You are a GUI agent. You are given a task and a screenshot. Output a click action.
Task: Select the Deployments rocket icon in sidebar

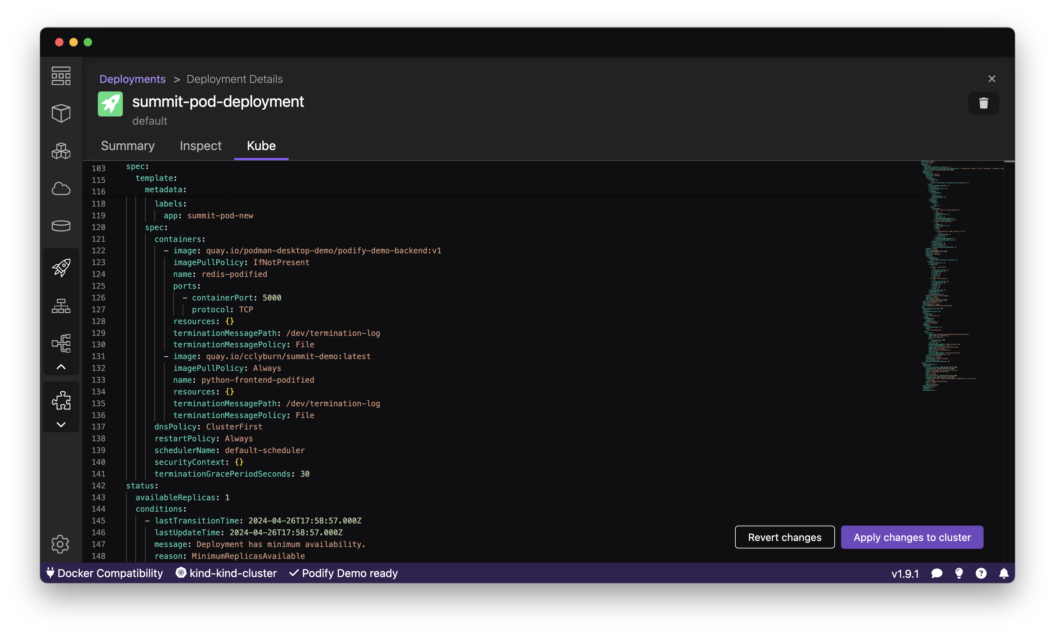click(x=61, y=268)
